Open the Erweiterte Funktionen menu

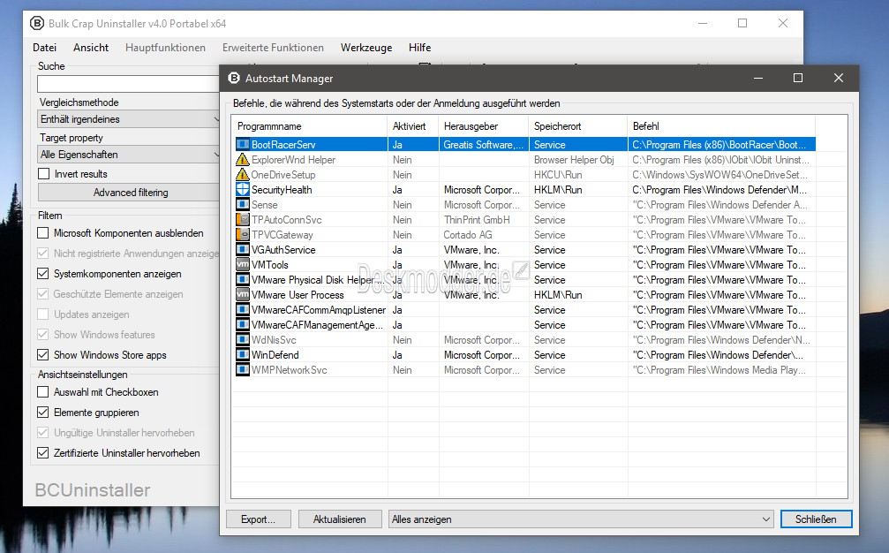tap(274, 48)
